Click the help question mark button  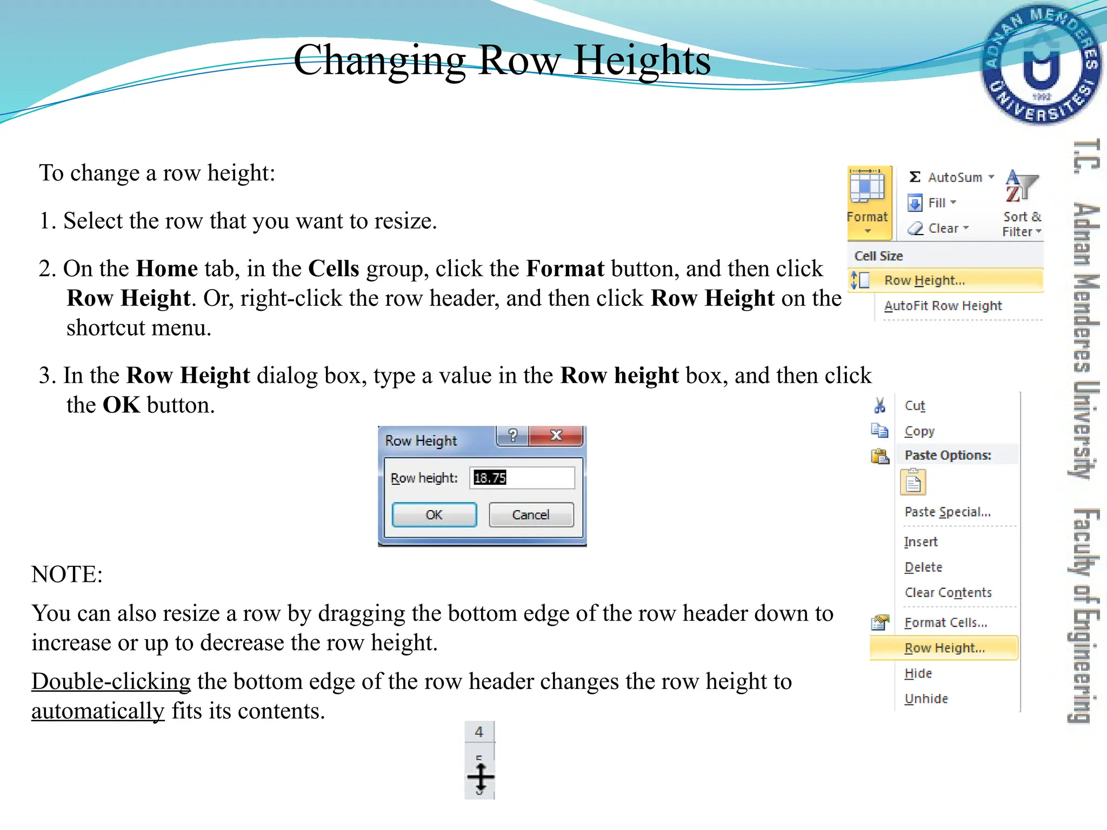[512, 436]
